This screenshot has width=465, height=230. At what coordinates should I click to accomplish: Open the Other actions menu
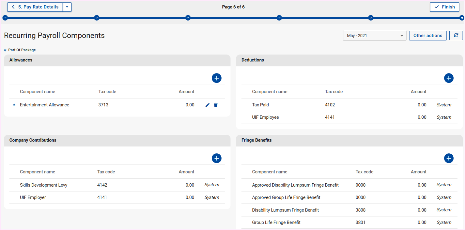coord(428,36)
